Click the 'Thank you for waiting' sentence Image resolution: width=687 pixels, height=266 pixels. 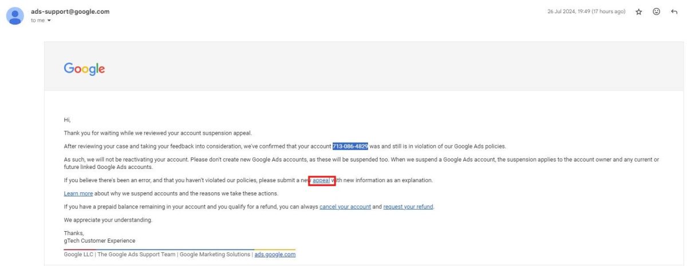[157, 133]
